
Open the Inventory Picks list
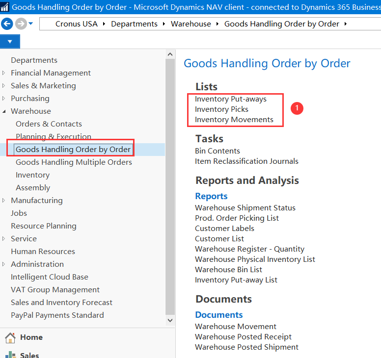221,109
